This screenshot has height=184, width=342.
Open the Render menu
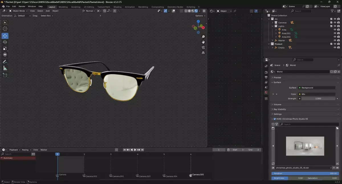click(22, 6)
